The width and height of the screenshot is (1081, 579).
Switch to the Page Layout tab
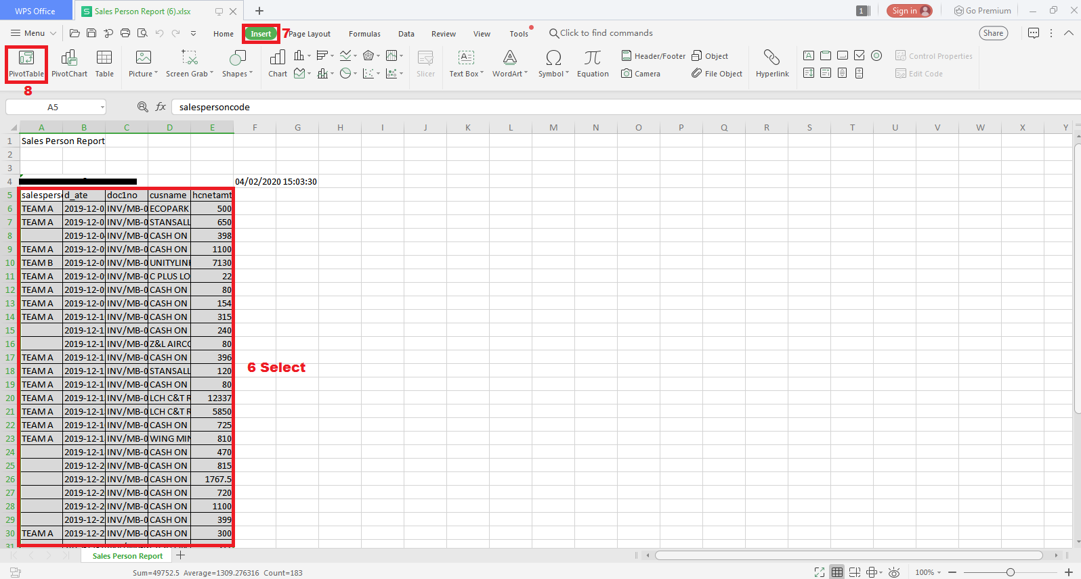click(310, 34)
